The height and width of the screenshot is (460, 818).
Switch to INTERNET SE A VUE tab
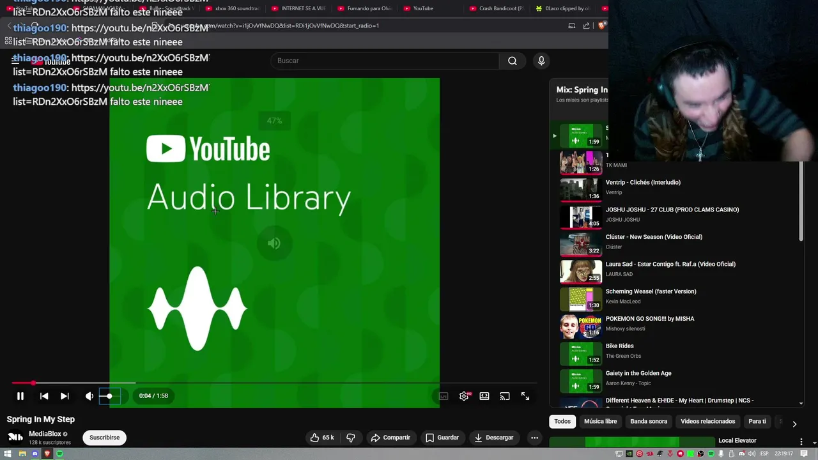(x=299, y=8)
